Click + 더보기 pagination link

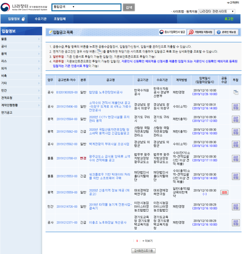pos(147,241)
